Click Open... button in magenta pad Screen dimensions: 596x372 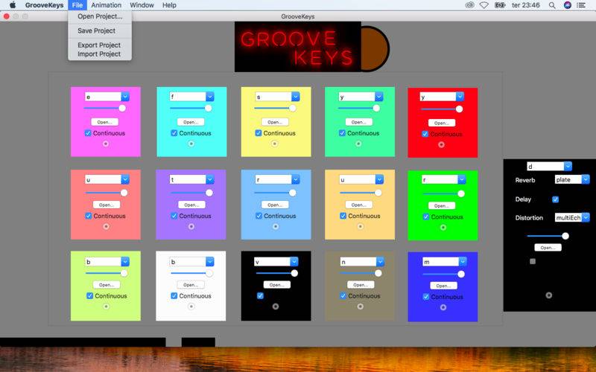(x=104, y=122)
